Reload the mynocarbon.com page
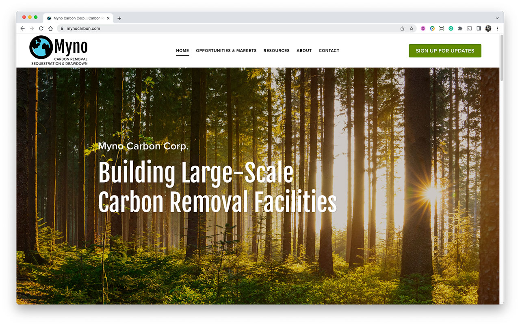This screenshot has height=326, width=520. click(41, 28)
